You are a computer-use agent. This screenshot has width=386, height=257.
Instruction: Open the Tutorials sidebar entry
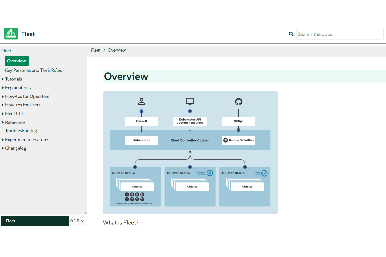tap(14, 79)
